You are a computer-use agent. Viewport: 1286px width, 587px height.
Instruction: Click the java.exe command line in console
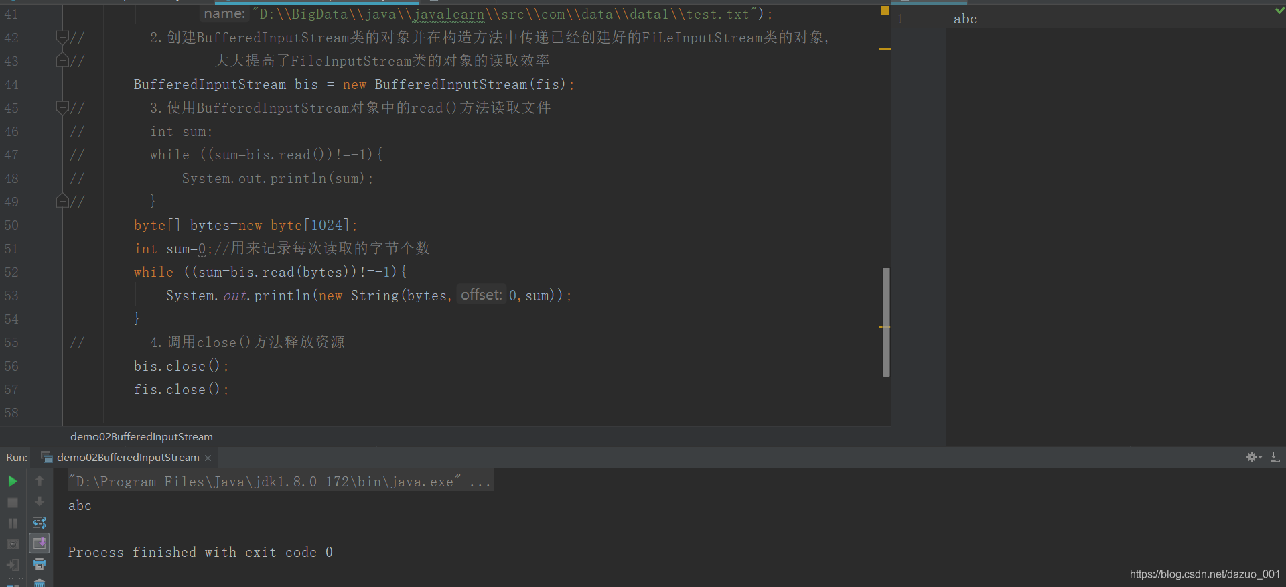281,482
